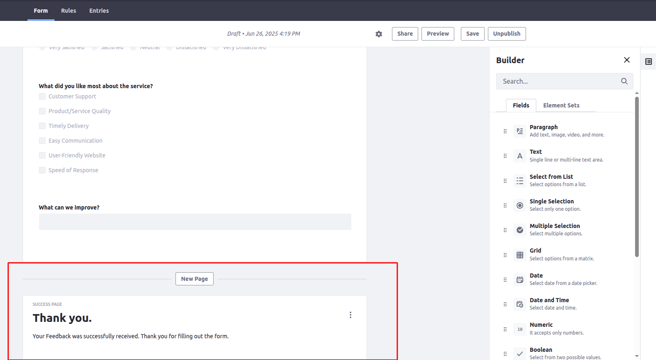
Task: Grab the drag handle beside Boolean
Action: [505, 354]
